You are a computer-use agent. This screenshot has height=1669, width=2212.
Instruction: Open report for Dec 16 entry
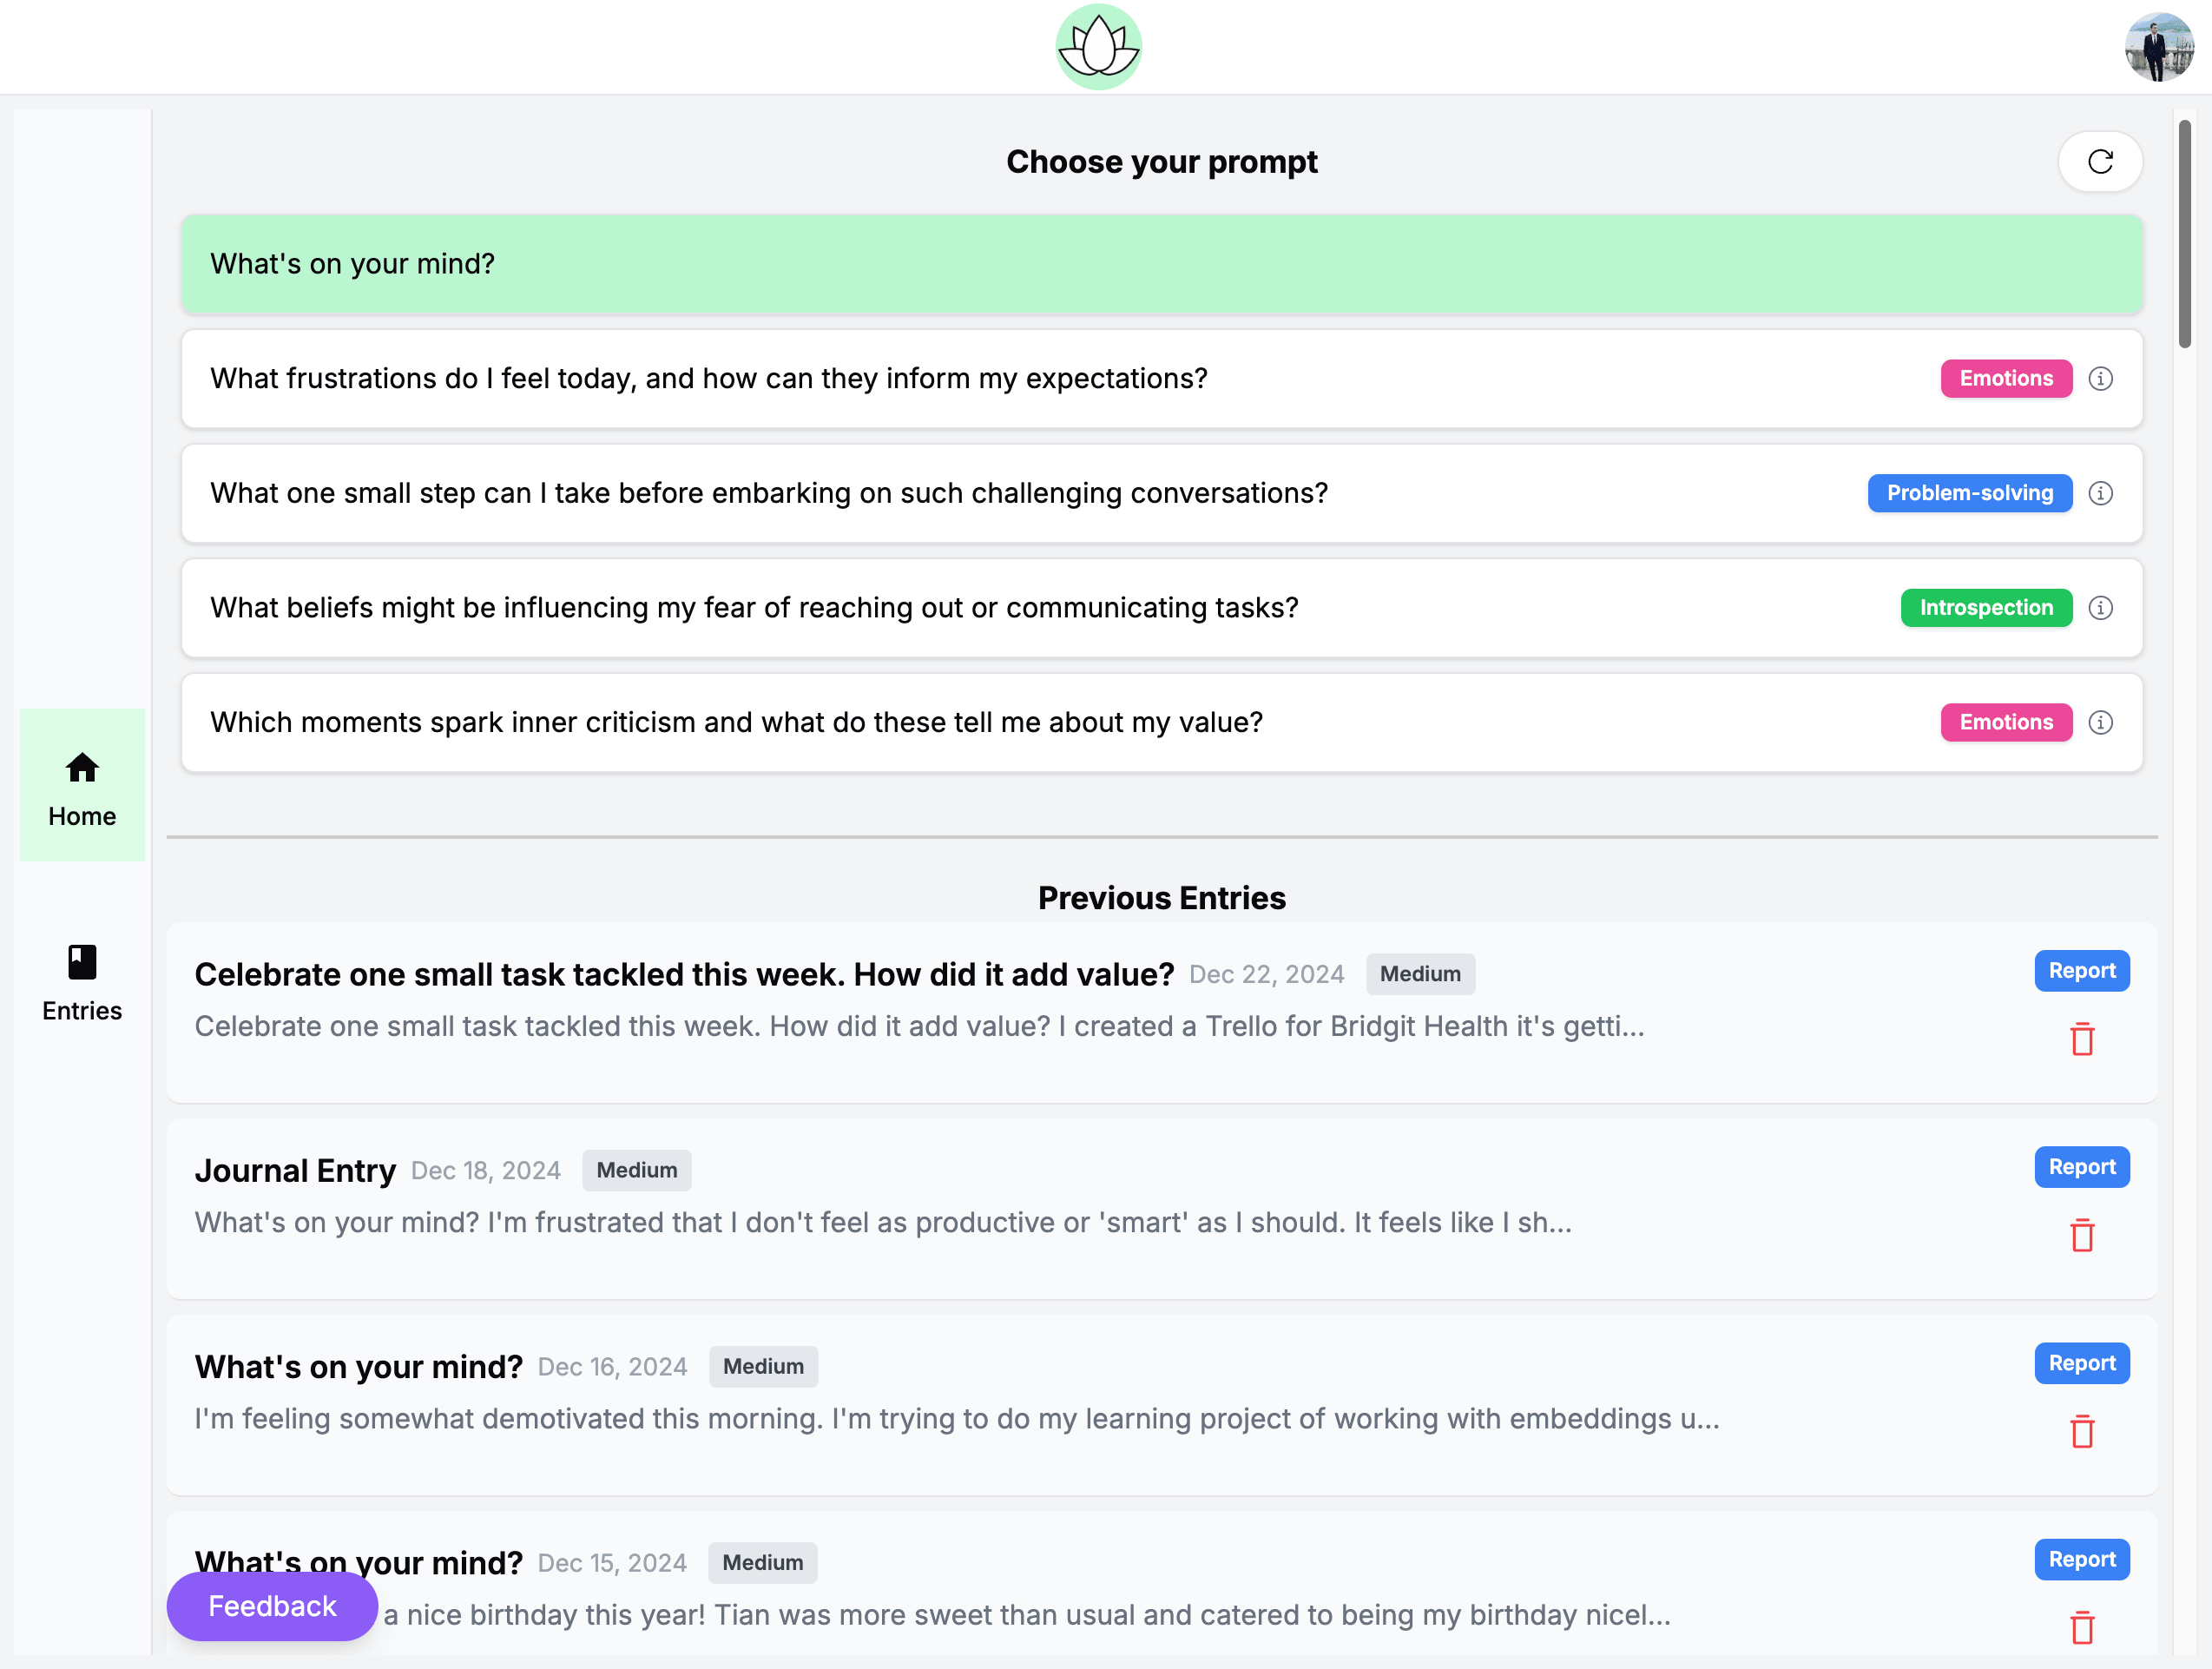(2082, 1363)
